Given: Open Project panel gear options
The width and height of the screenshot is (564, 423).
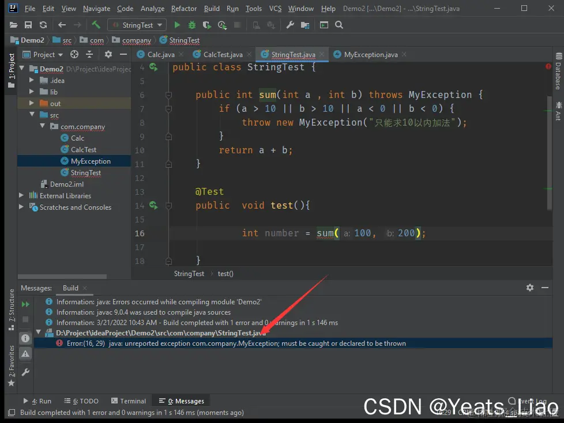Looking at the screenshot, I should pos(108,54).
